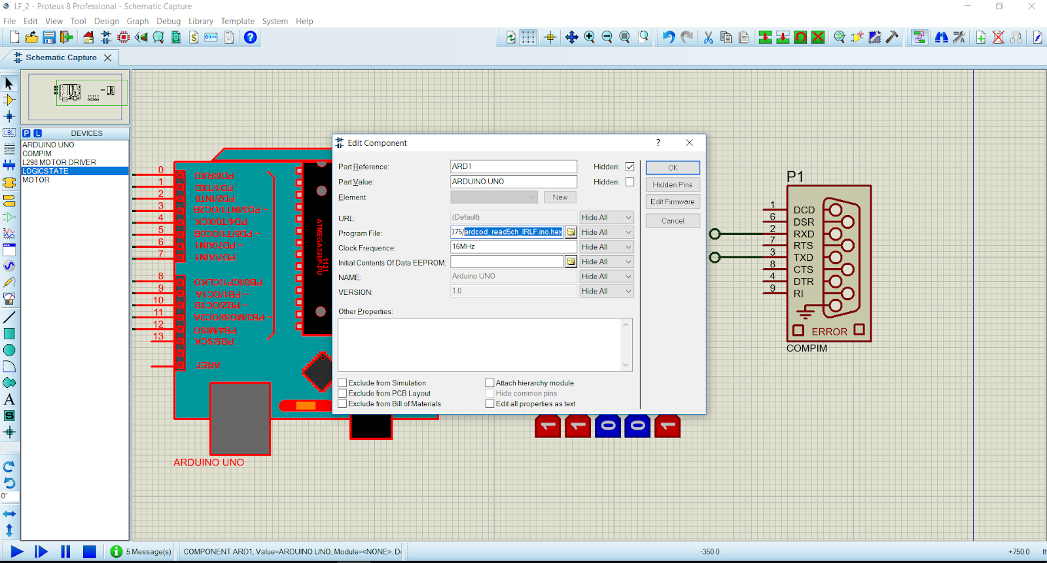Open the Graph menu

click(x=137, y=21)
